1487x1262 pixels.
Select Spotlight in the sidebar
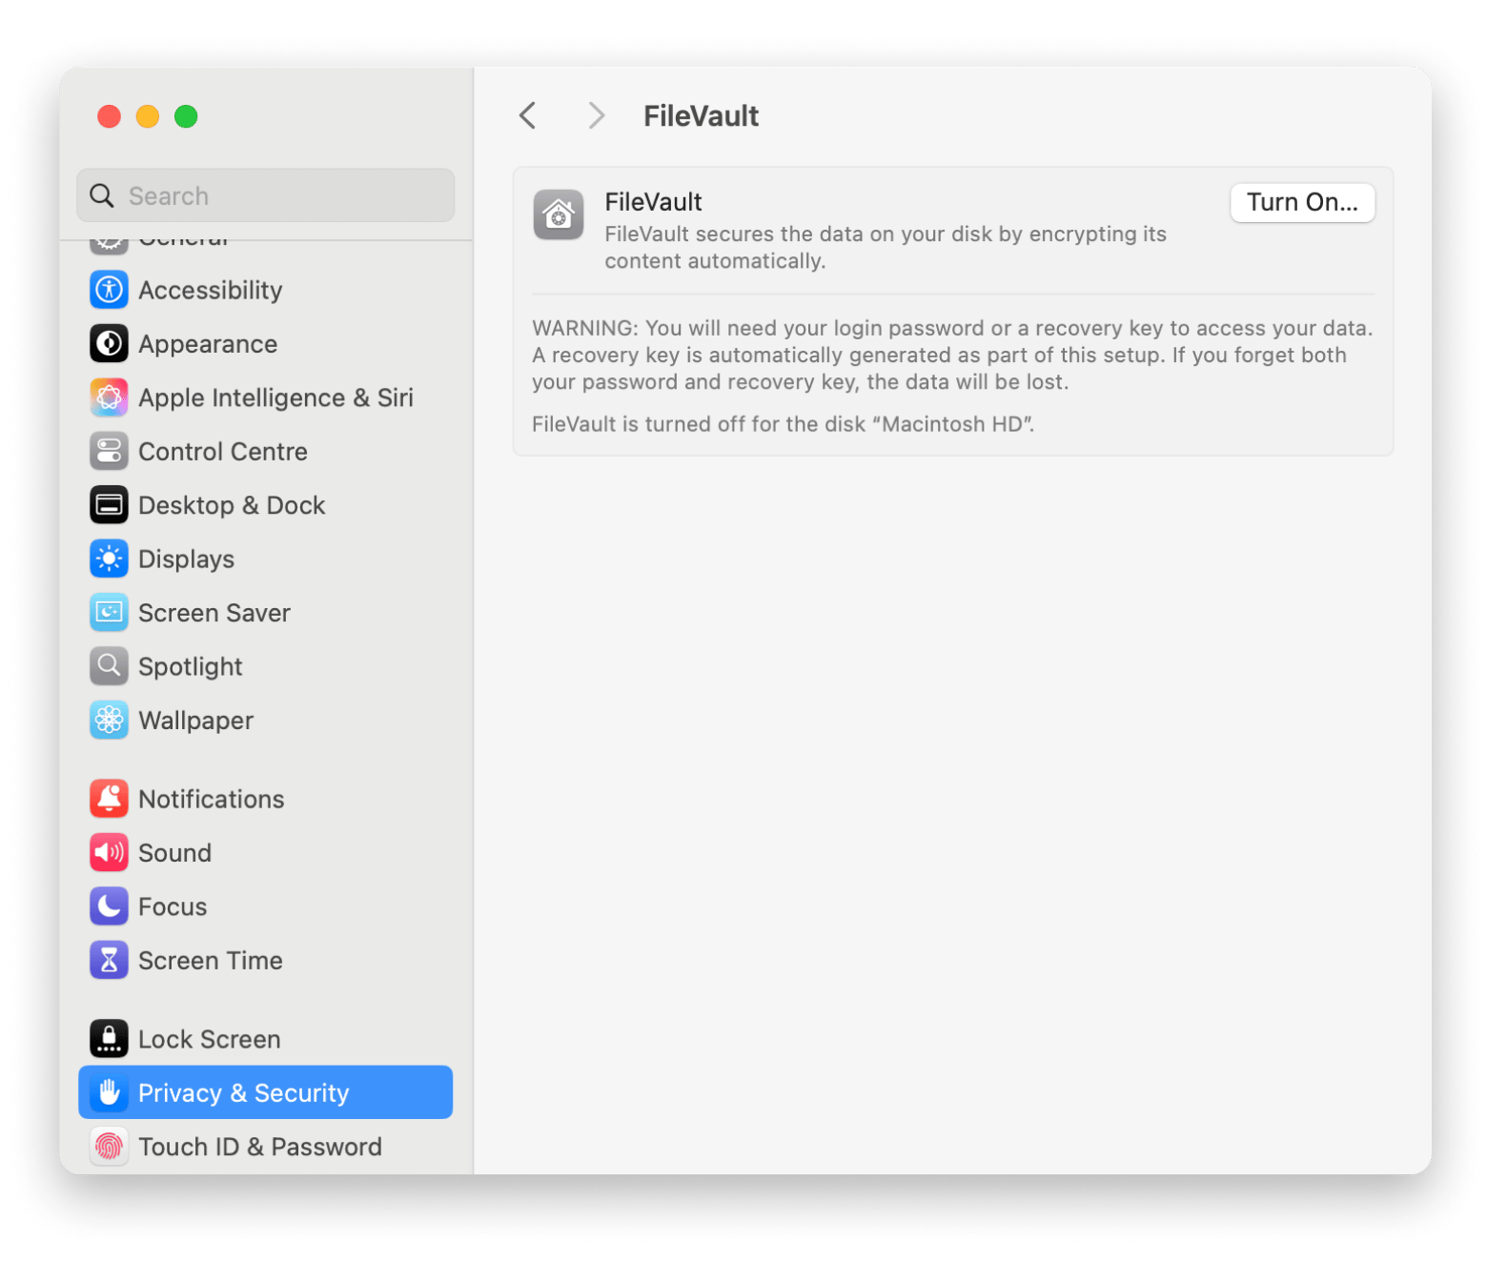(x=265, y=666)
